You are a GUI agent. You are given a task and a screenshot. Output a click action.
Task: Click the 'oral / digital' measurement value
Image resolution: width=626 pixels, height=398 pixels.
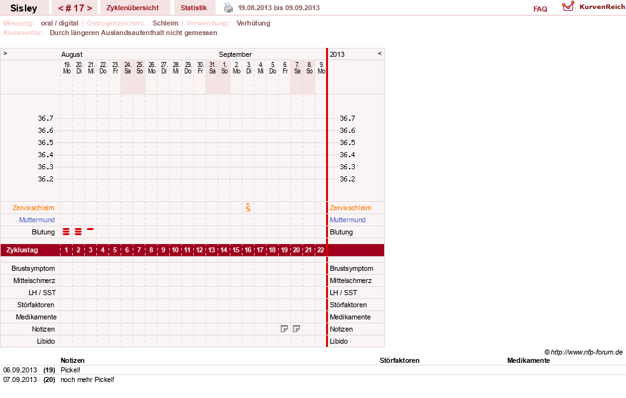[59, 23]
